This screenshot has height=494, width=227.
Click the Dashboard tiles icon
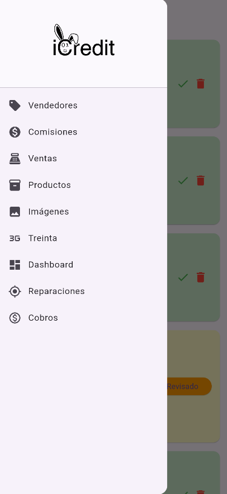coord(15,265)
